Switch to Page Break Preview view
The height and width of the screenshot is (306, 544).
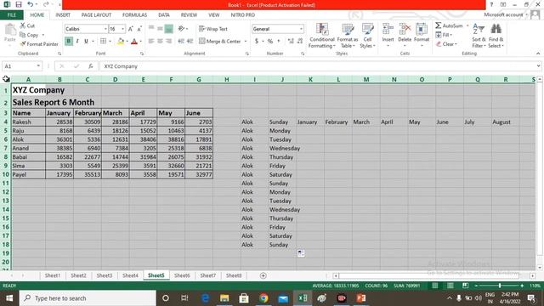click(x=465, y=286)
